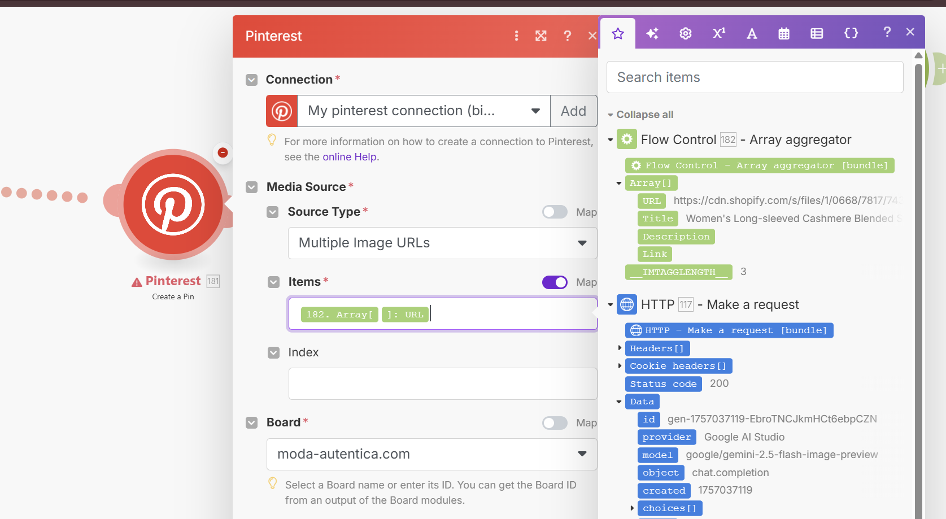Screen dimensions: 946x519
Task: Insert the Data variable pill
Action: [x=642, y=402]
